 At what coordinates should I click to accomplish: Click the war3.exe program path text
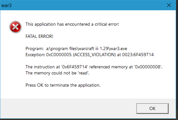tap(86, 48)
